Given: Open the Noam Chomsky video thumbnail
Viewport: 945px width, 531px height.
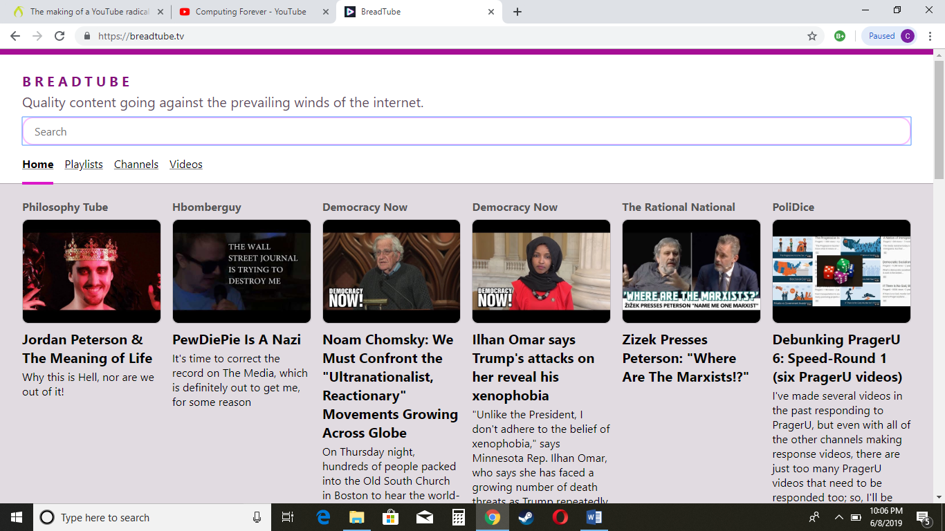Looking at the screenshot, I should 392,271.
